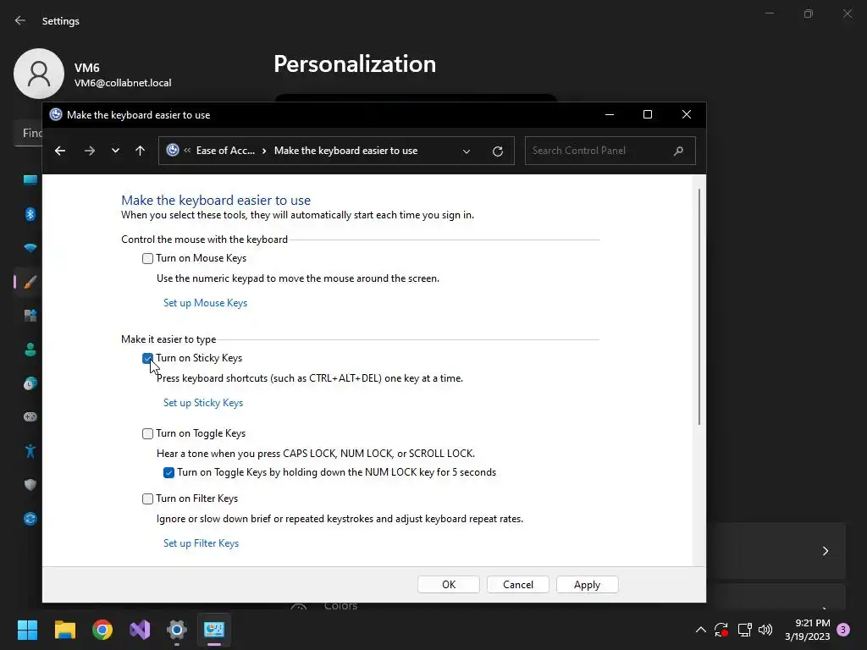Enable Turn on Filter Keys checkbox
867x650 pixels.
click(147, 499)
